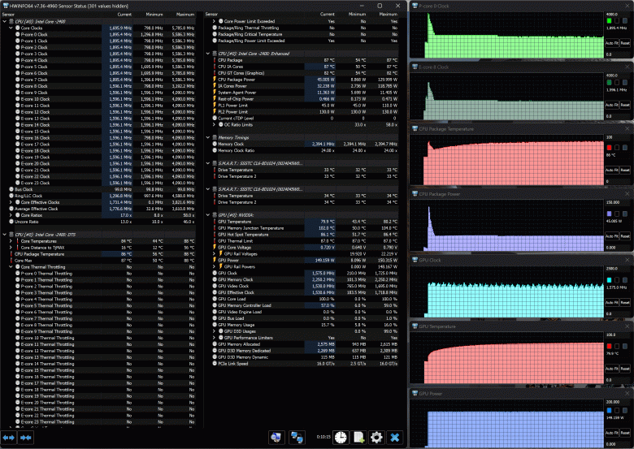This screenshot has width=634, height=449.
Task: Open the network monitoring computers icon
Action: click(297, 438)
